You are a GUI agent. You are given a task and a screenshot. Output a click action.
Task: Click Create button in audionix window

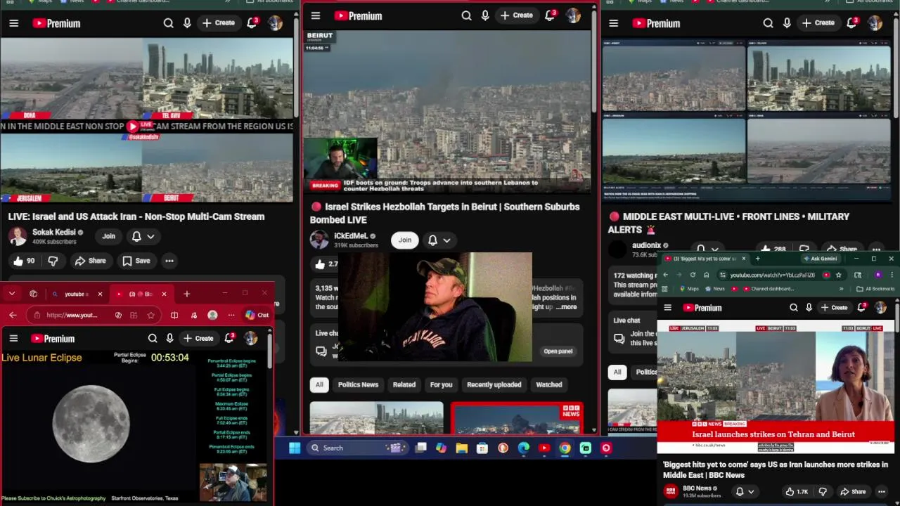click(818, 23)
